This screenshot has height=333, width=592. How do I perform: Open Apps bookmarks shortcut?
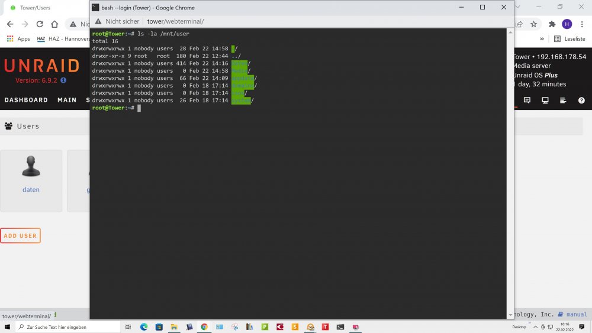18,39
